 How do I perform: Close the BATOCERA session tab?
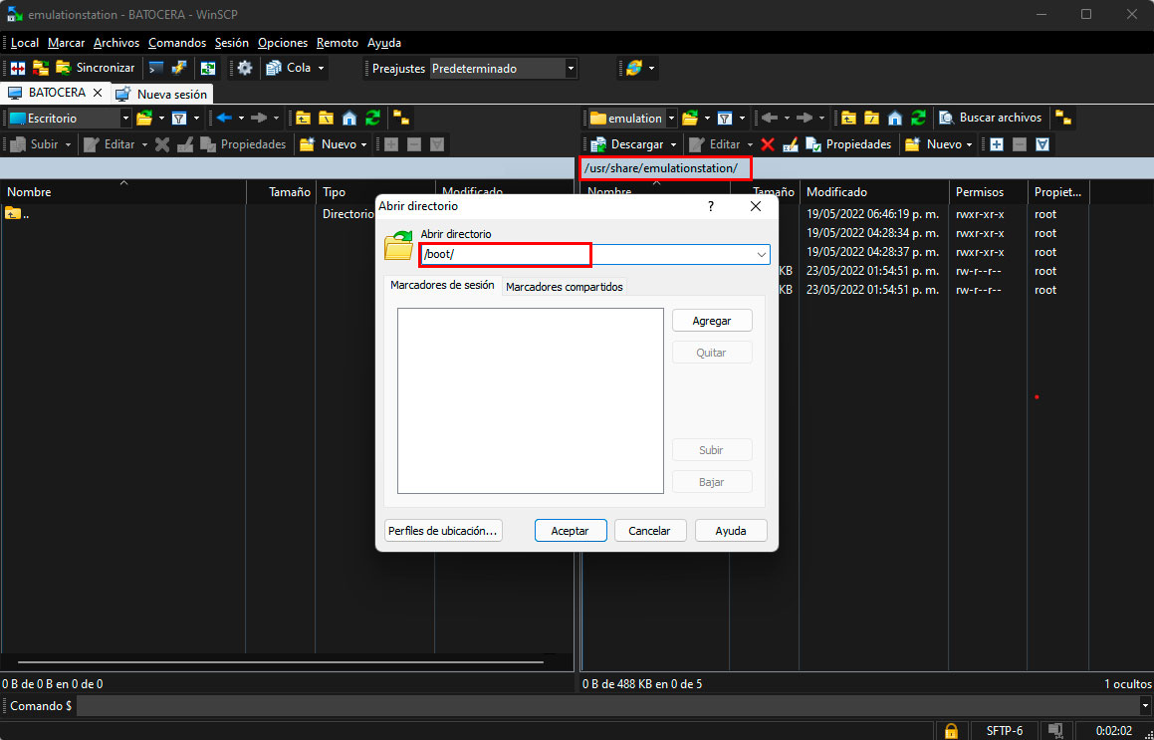[98, 93]
